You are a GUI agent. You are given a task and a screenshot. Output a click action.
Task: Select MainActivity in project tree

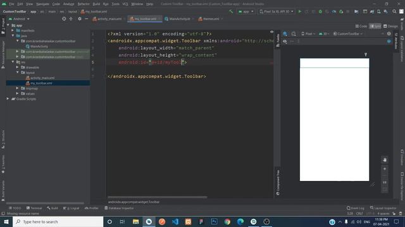click(x=37, y=46)
